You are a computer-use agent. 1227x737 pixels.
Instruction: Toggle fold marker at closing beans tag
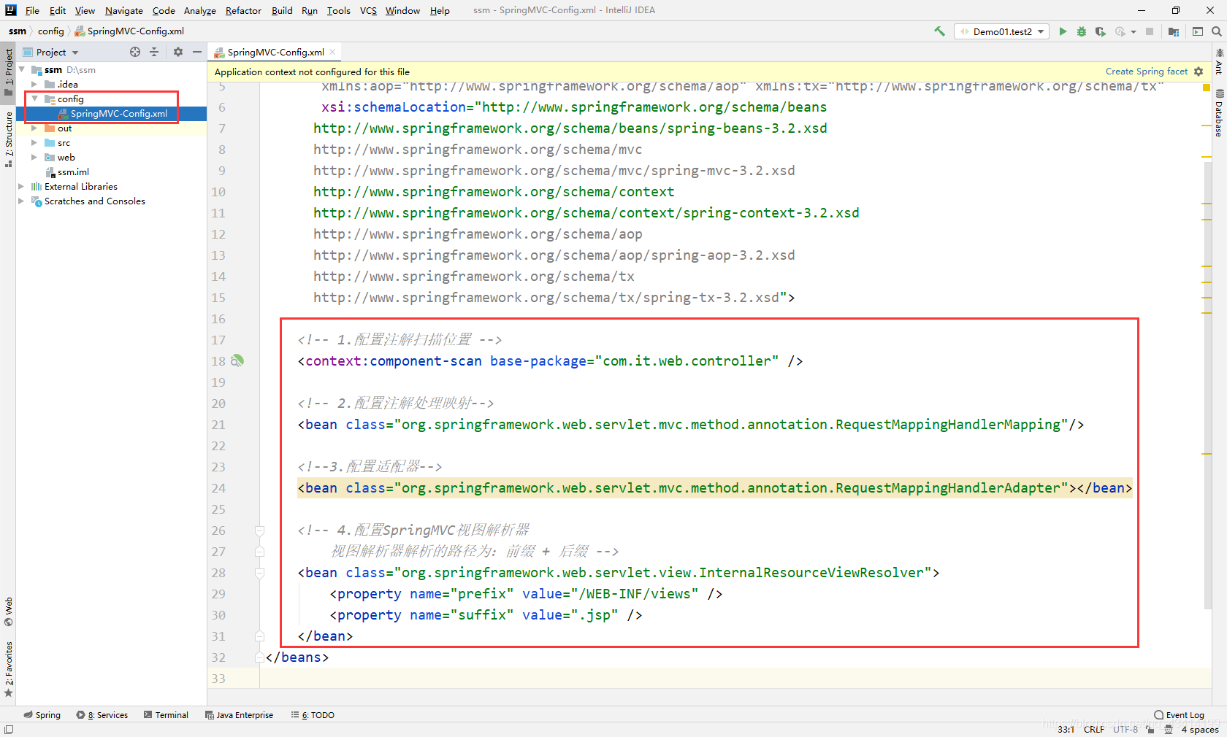[x=259, y=657]
